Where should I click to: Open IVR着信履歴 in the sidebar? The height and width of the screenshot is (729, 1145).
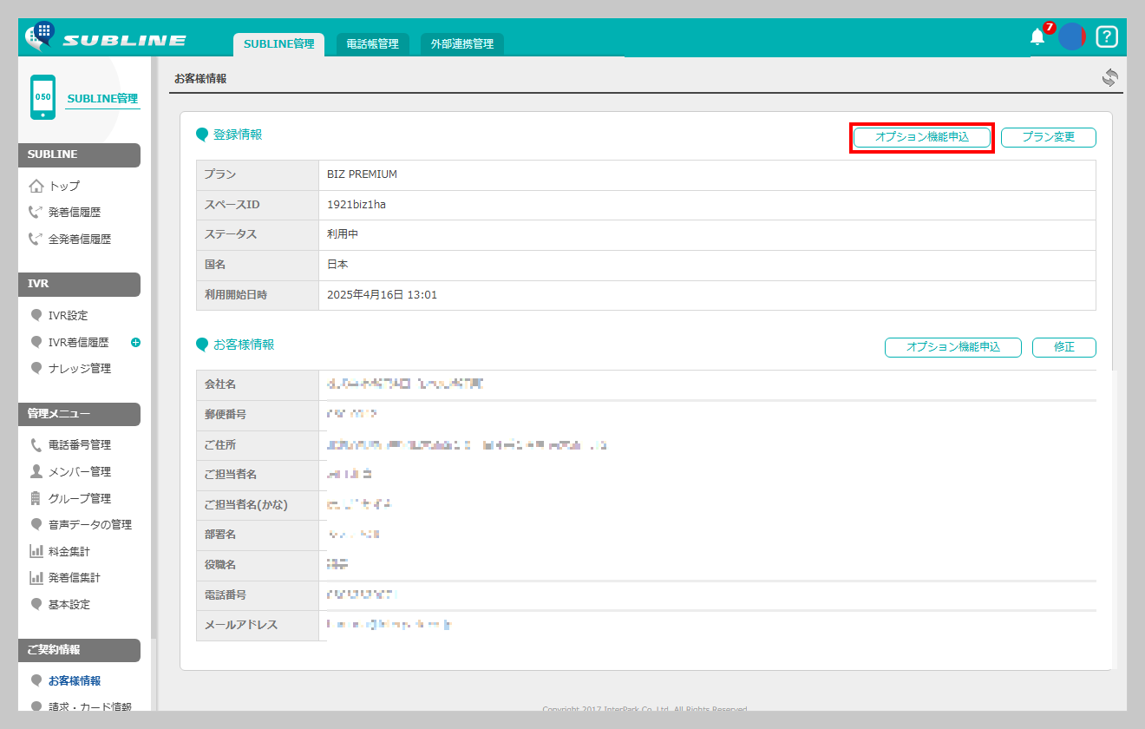click(79, 342)
